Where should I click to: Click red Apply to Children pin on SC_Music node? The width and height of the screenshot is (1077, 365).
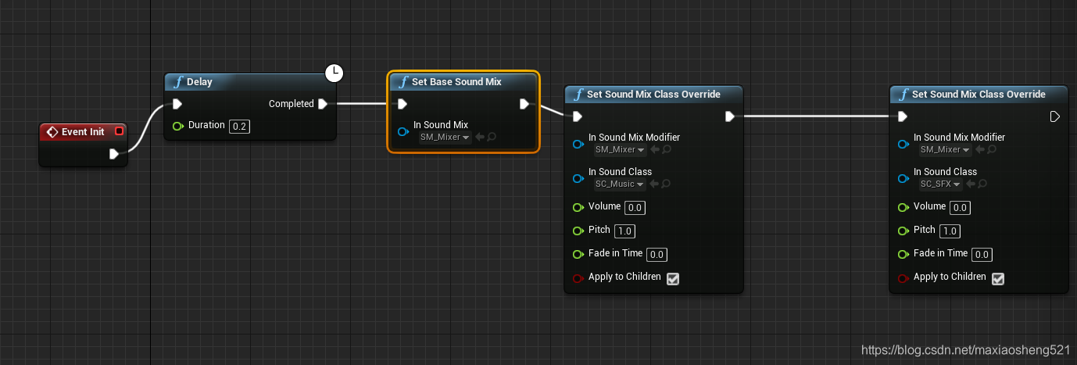coord(578,277)
